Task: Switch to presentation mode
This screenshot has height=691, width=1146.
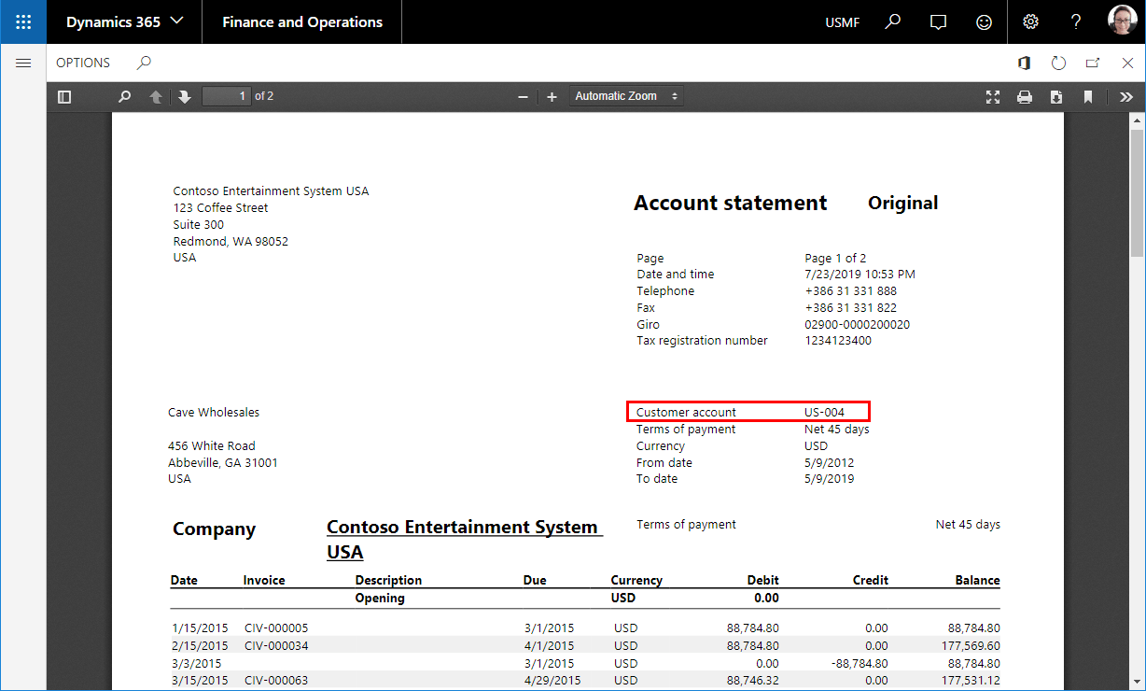Action: point(993,96)
